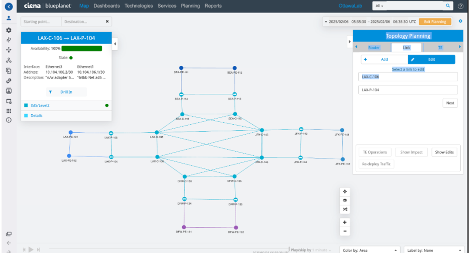Click the Starting point input field
469x253 pixels.
point(41,21)
